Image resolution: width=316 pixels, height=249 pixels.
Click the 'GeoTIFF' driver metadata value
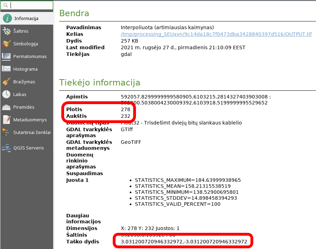[x=131, y=142]
